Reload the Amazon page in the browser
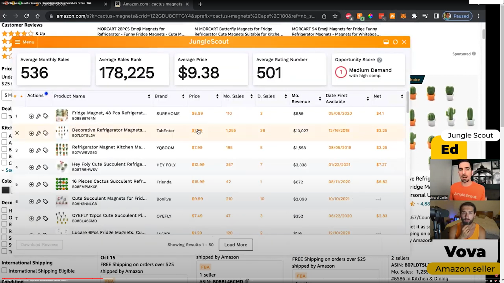The width and height of the screenshot is (504, 283). [26, 16]
